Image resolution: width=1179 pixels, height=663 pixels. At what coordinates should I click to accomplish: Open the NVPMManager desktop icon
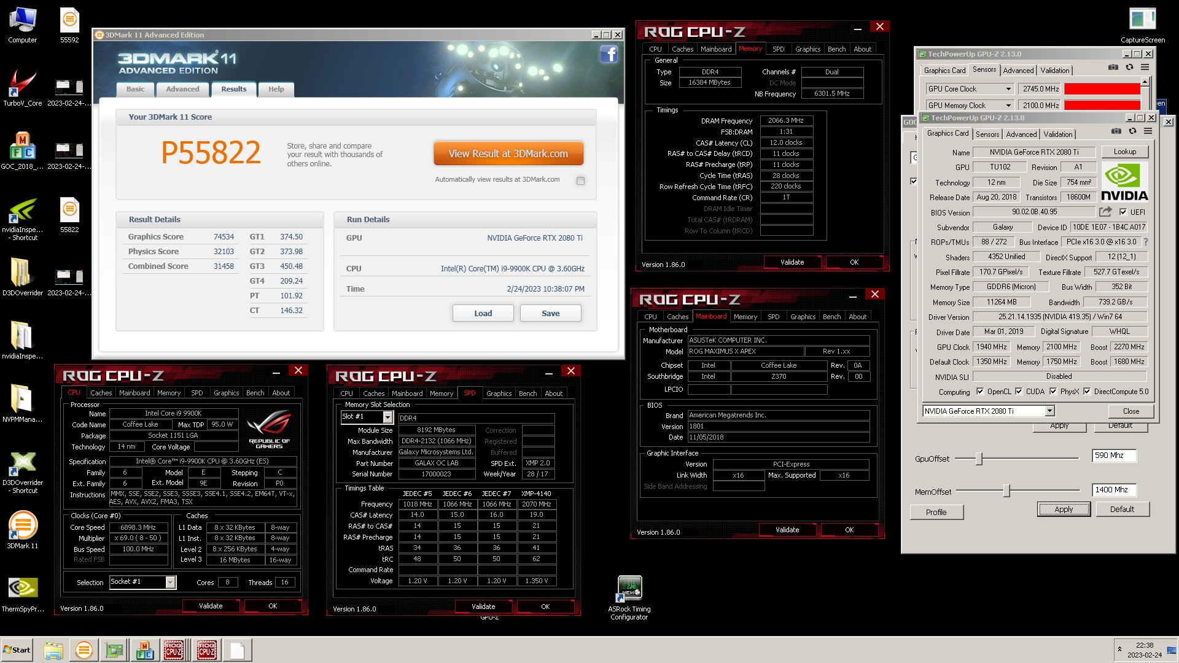[23, 403]
